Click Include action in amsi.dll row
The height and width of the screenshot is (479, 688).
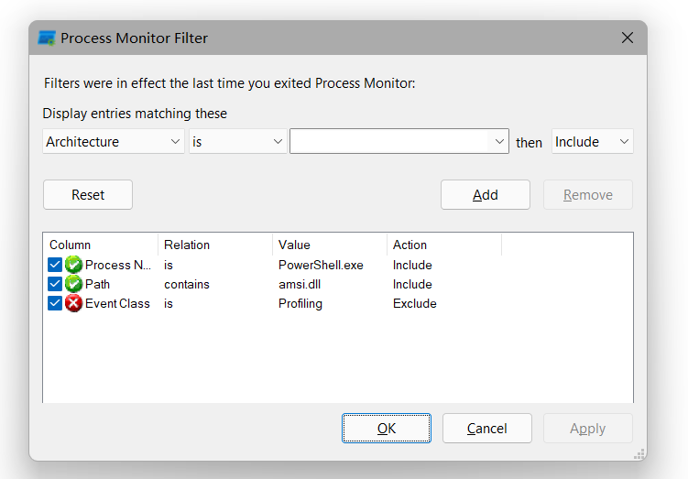click(x=412, y=284)
